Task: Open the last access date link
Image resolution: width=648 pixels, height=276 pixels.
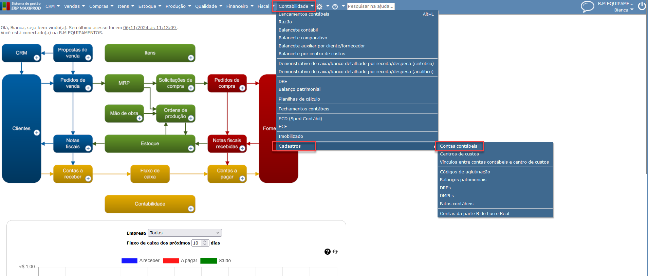Action: coord(150,28)
